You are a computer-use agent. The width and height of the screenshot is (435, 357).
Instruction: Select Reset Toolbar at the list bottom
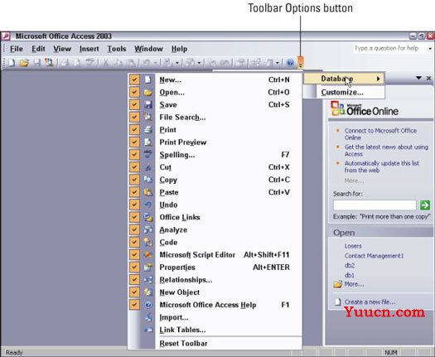click(183, 344)
